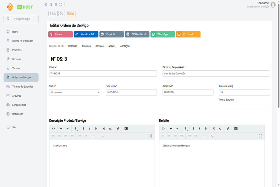Open the paragraph format dropdown in Defeito editor
This screenshot has height=187, width=280.
coord(186,128)
